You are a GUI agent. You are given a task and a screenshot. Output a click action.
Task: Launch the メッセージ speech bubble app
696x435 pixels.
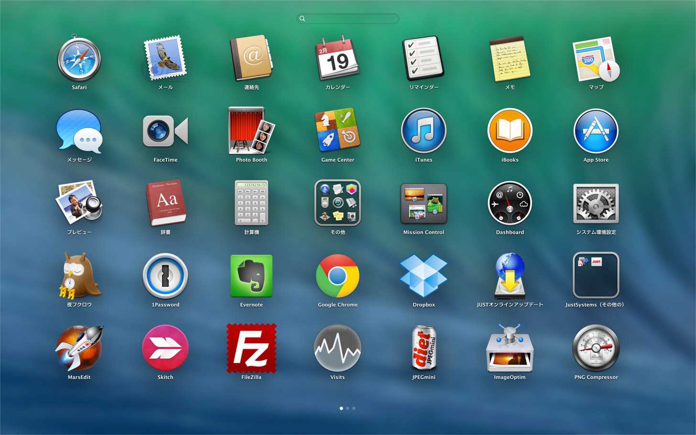pos(79,131)
